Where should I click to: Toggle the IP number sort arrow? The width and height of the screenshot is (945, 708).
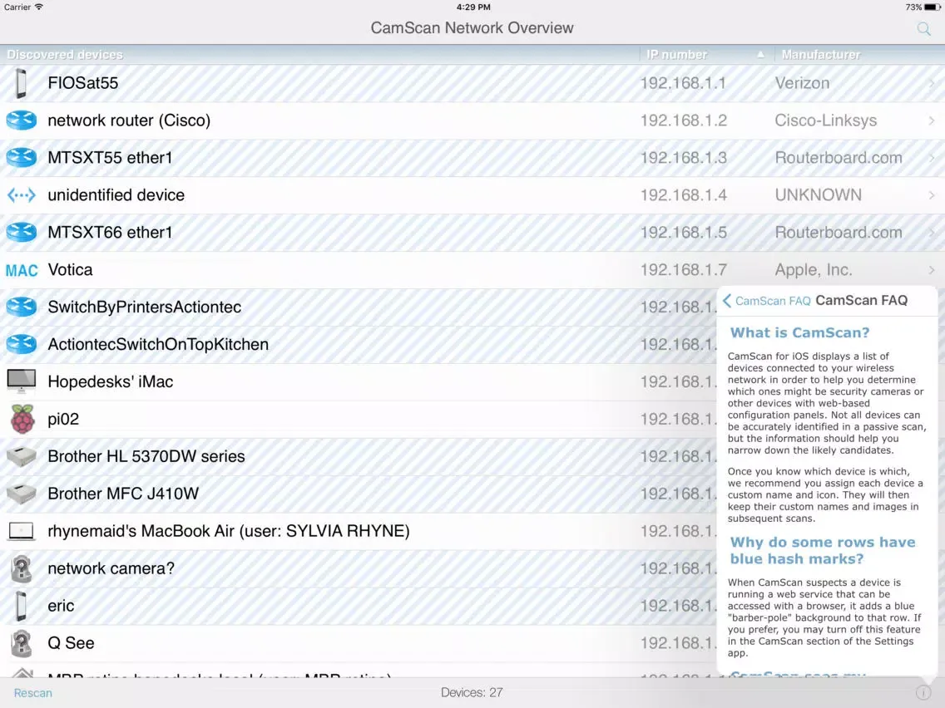(760, 54)
